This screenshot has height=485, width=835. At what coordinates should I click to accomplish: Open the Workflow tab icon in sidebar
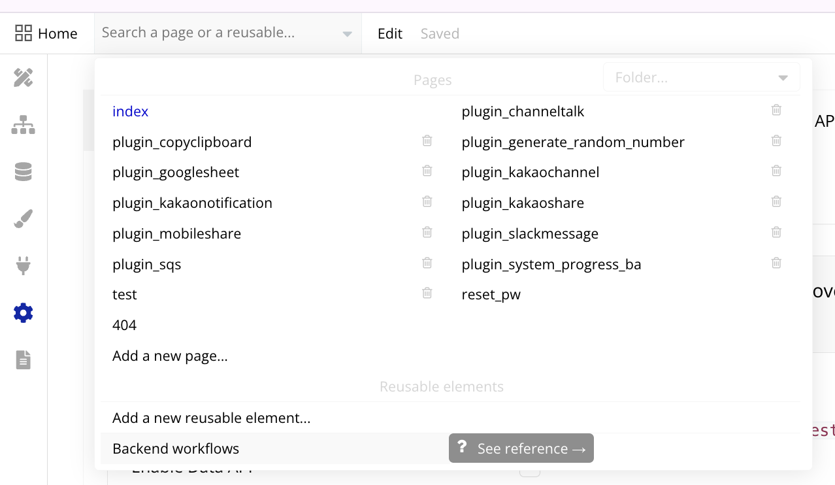(x=24, y=125)
